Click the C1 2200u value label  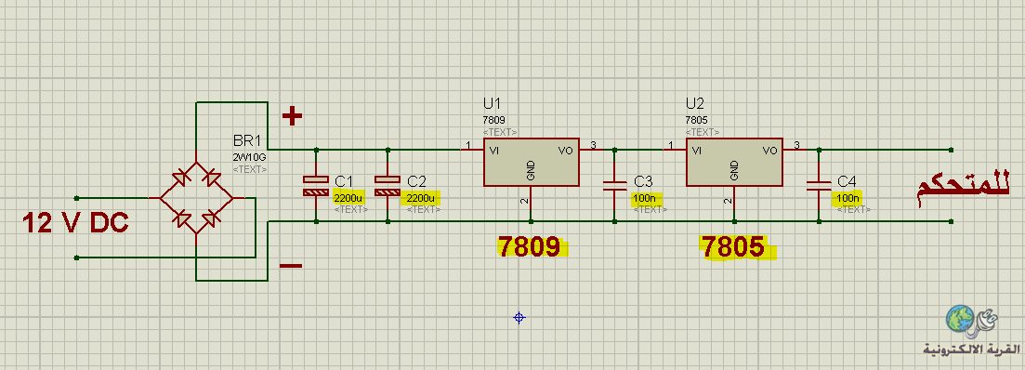coord(348,198)
